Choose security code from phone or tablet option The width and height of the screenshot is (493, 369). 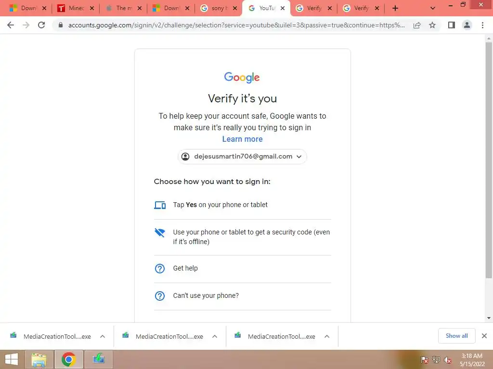tap(243, 237)
